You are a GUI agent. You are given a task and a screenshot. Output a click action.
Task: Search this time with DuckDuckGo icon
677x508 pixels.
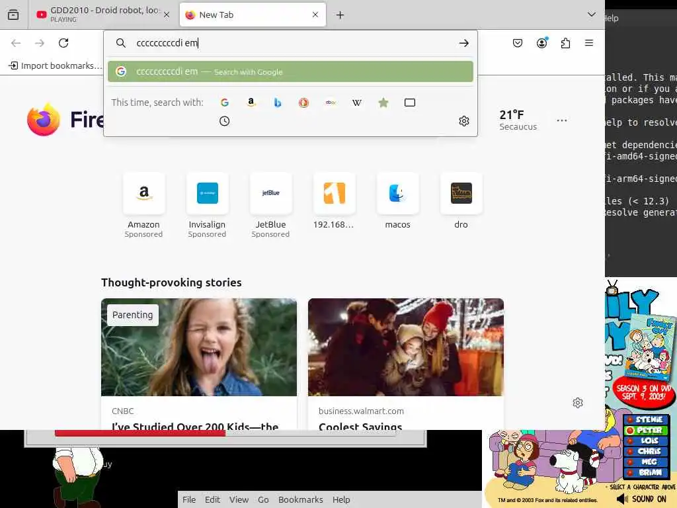304,103
